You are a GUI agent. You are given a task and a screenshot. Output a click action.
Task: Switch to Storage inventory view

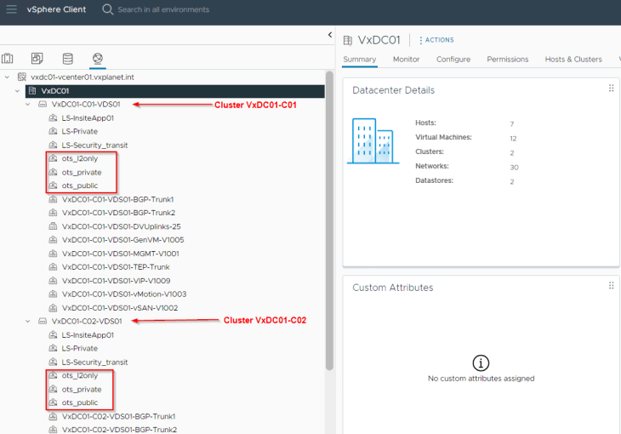point(68,59)
